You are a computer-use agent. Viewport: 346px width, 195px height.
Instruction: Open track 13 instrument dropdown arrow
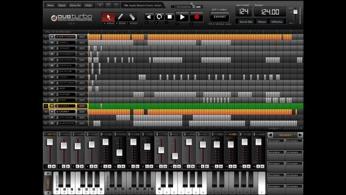coord(52,106)
